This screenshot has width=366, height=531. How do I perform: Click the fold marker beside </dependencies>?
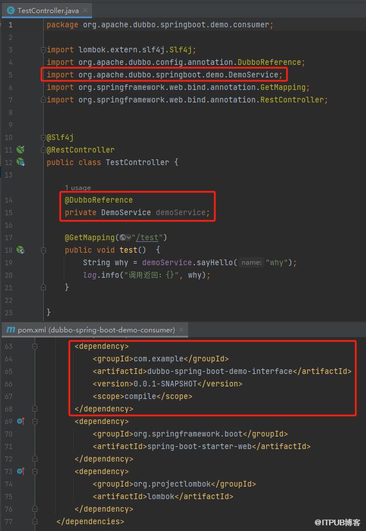point(35,521)
